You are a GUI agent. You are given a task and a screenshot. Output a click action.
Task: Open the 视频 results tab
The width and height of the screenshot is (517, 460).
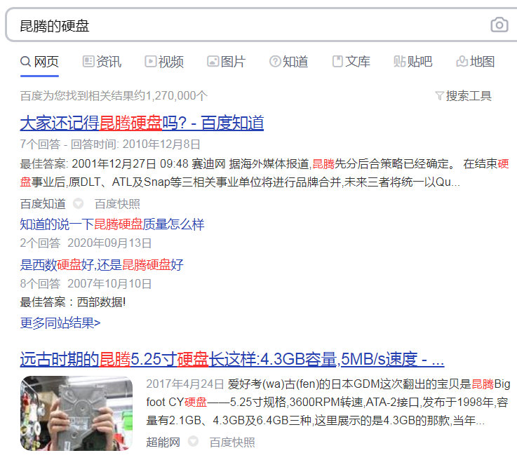click(164, 62)
